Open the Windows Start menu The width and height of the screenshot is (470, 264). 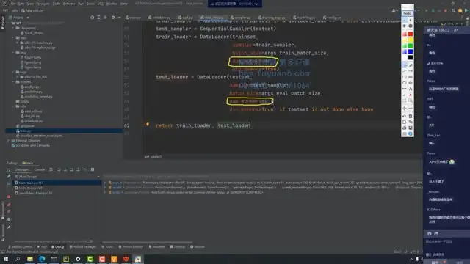6,259
